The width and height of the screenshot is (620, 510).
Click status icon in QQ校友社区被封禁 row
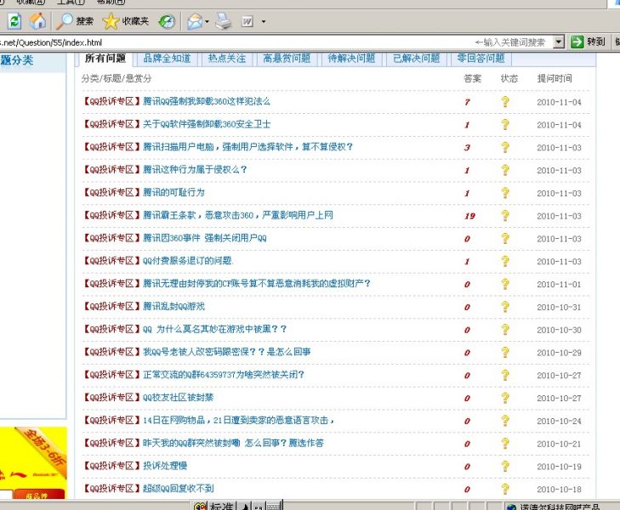pyautogui.click(x=505, y=398)
